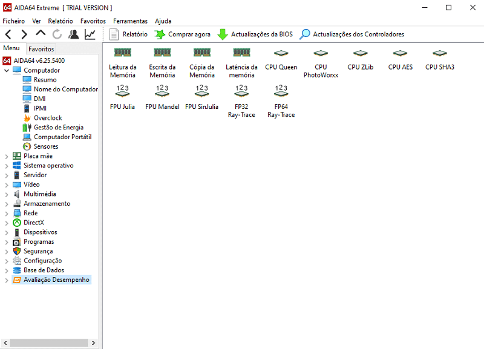
Task: Open the Favoritos menu in the menu bar
Action: coord(93,21)
